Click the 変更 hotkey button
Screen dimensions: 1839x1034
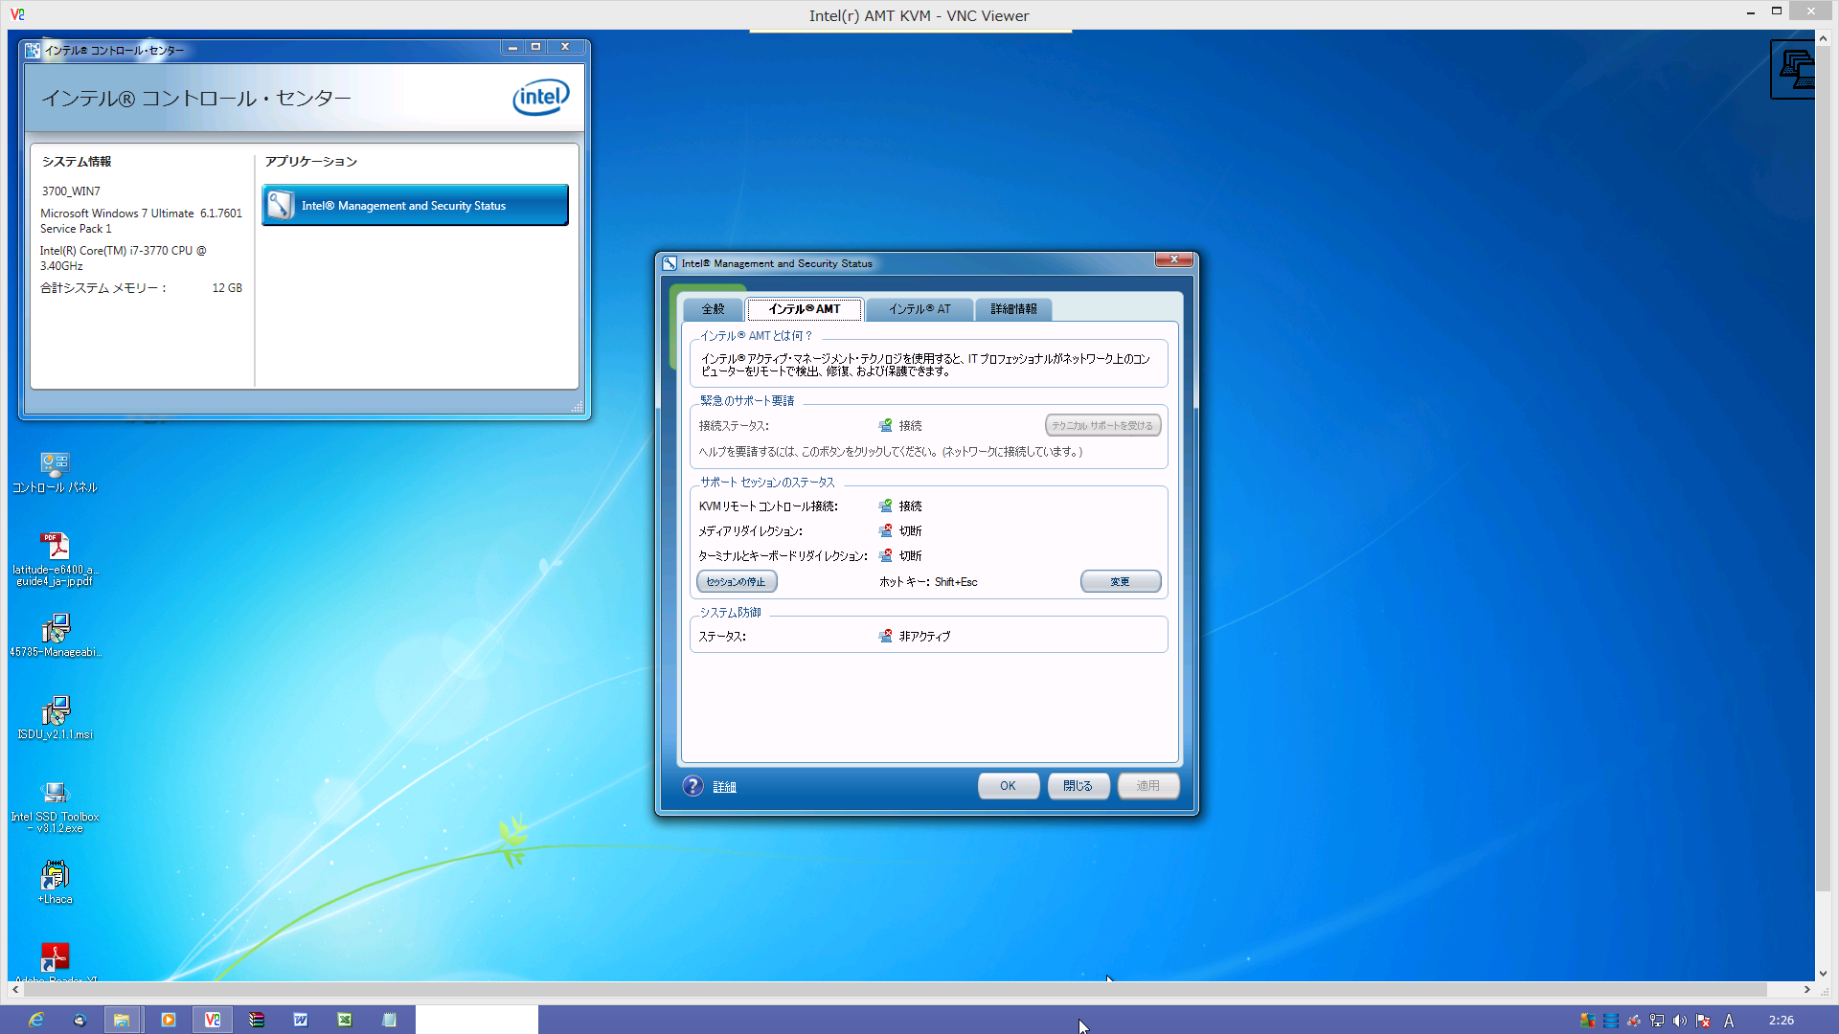click(x=1120, y=582)
